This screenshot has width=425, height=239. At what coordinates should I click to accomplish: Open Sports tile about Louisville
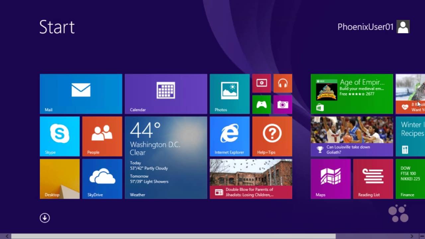(x=352, y=136)
